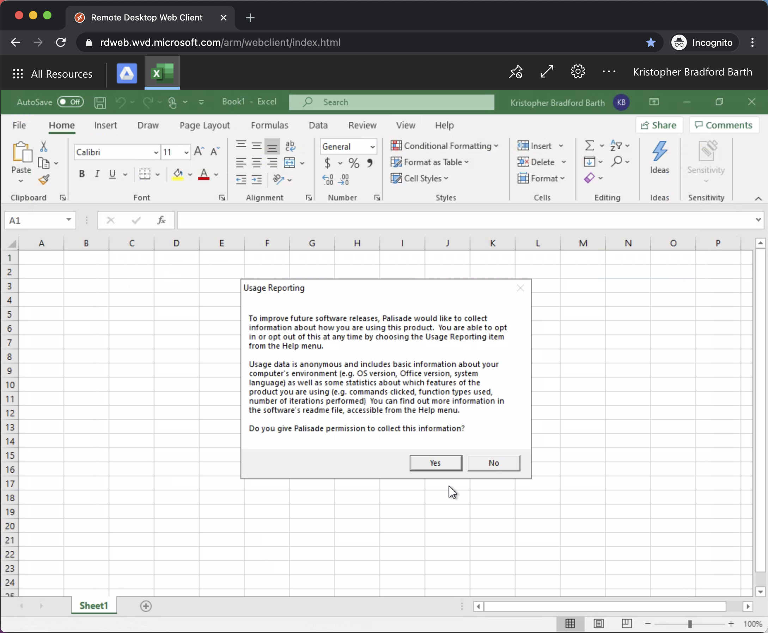Toggle the AutoSave switch

[70, 102]
